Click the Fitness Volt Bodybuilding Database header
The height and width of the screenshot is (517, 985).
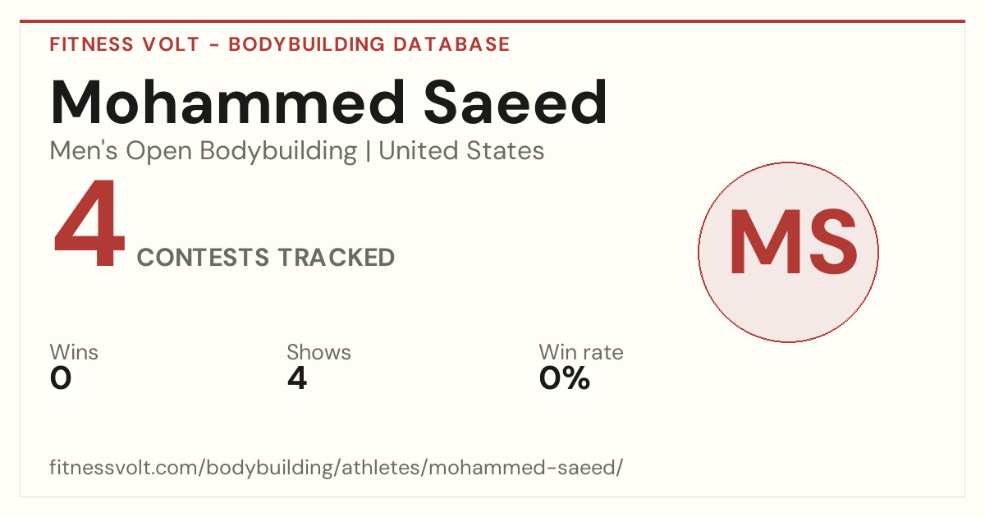coord(280,44)
